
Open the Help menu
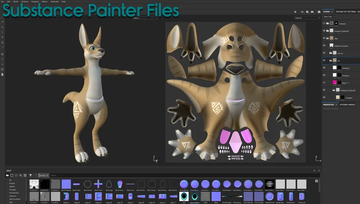pos(63,1)
